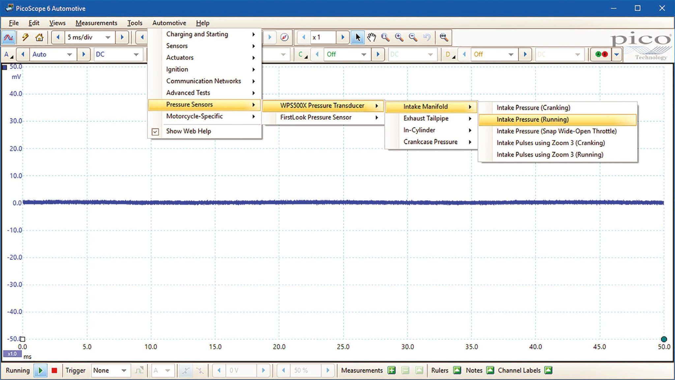The image size is (675, 380).
Task: Click the Add Measurement green plus icon
Action: pos(392,370)
